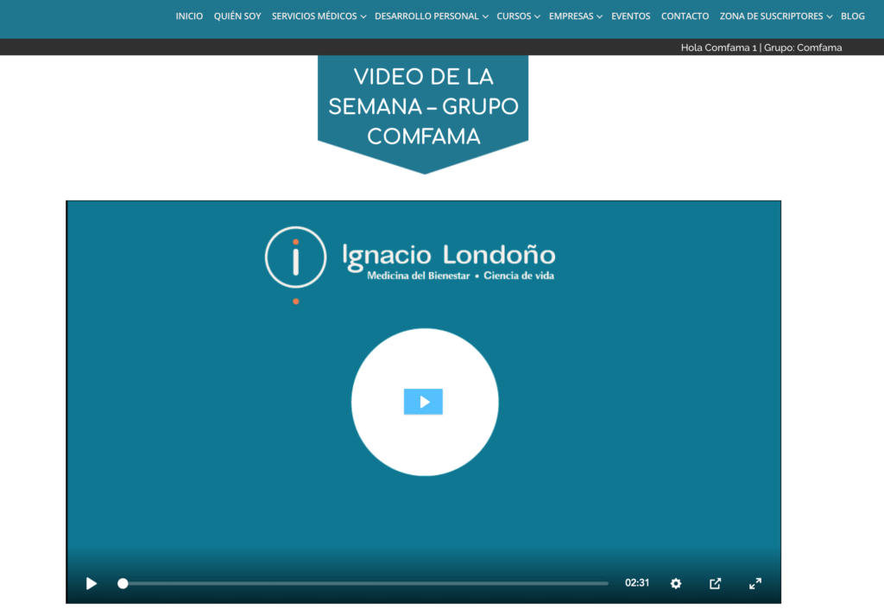Click the Ignacio Londoño title in video
Screen dimensions: 884x609
(x=449, y=256)
